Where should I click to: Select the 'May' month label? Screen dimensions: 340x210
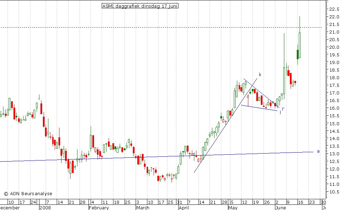(x=233, y=208)
